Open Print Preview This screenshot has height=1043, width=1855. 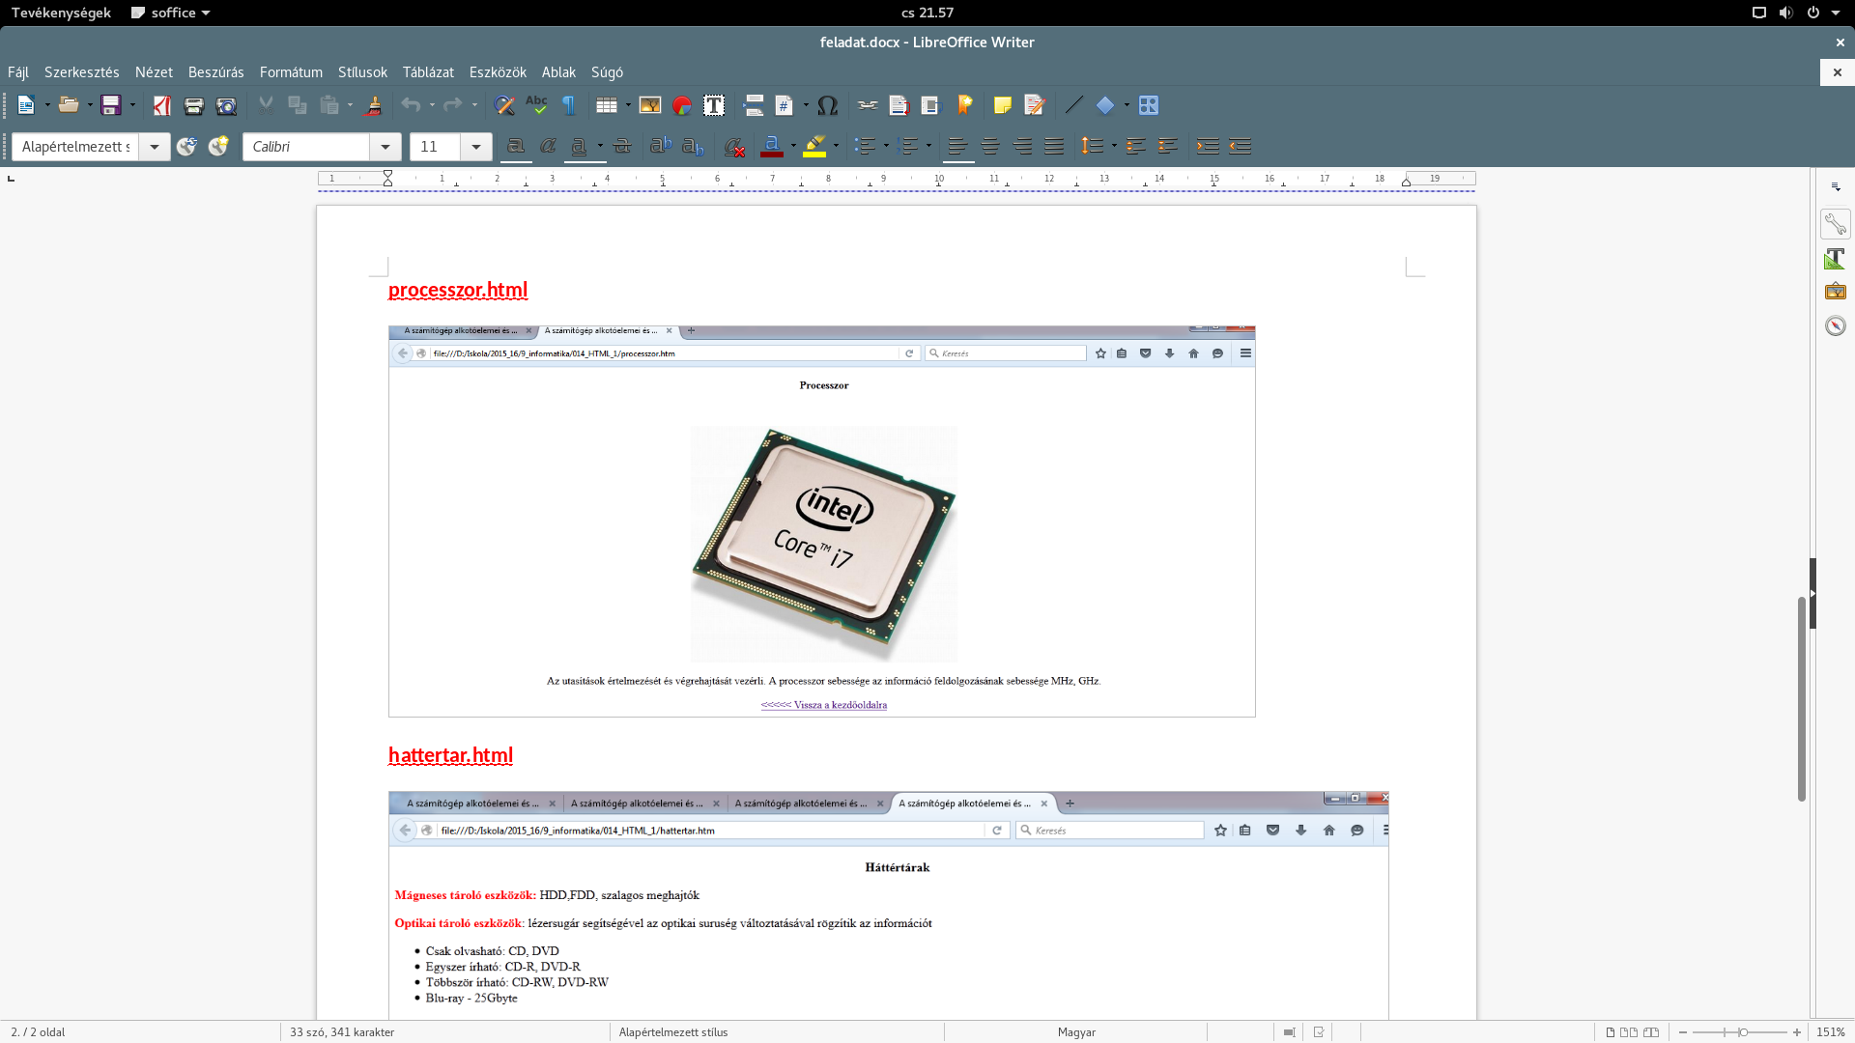pos(226,105)
